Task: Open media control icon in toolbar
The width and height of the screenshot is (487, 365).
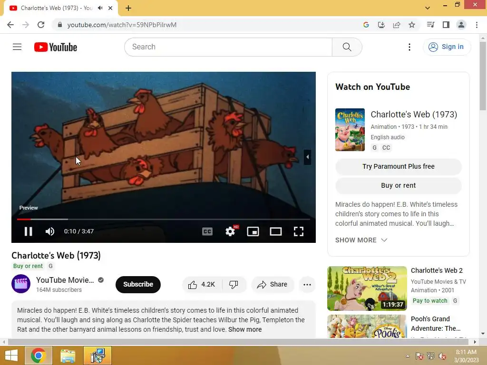Action: pos(430,25)
